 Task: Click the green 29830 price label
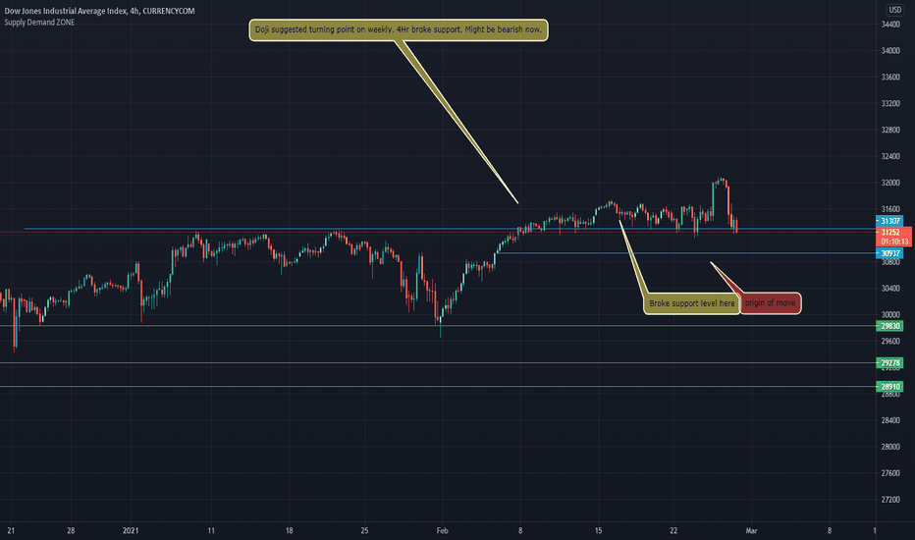(889, 326)
